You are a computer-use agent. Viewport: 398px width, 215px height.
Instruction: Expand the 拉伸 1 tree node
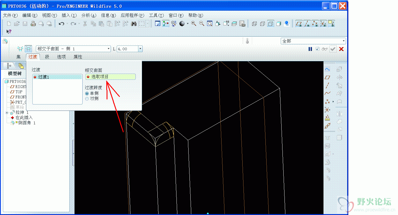pos(7,113)
